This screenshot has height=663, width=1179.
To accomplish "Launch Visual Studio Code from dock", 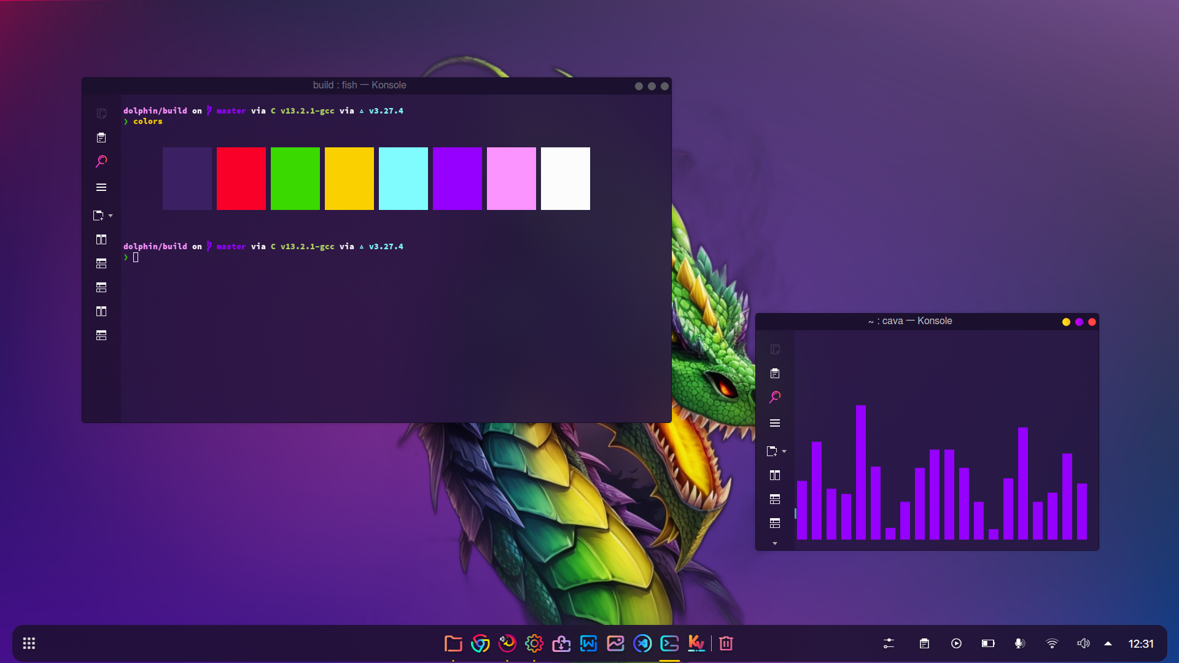I will tap(642, 643).
